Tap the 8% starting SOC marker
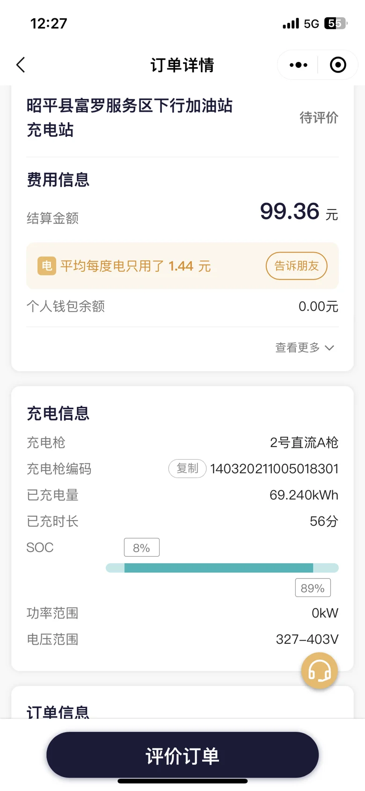365x791 pixels. 141,548
